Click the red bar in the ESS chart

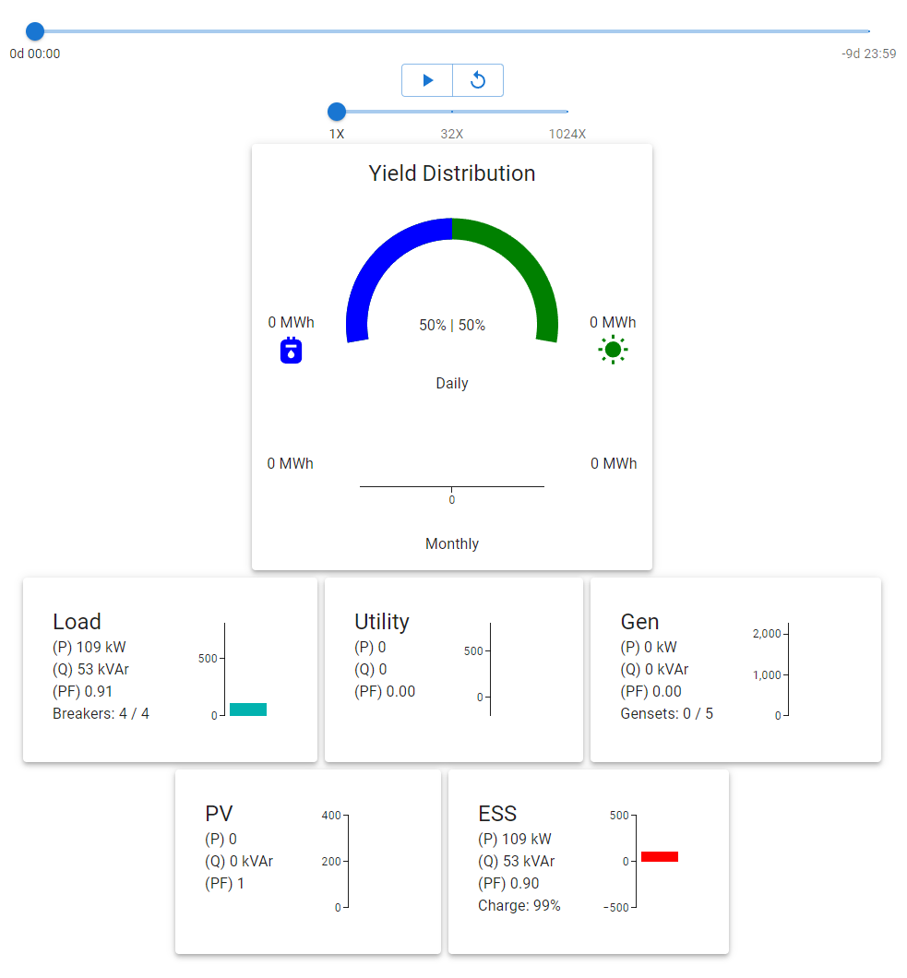coord(661,856)
